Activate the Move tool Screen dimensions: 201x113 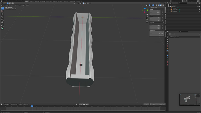click(x=2, y=14)
